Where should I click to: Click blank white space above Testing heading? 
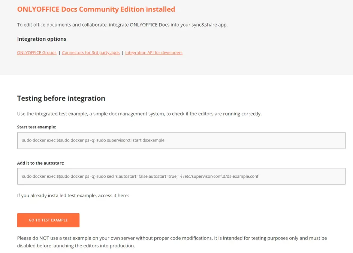coord(176,84)
